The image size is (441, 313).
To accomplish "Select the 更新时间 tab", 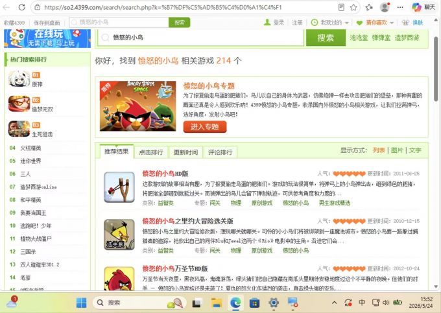I will point(185,152).
